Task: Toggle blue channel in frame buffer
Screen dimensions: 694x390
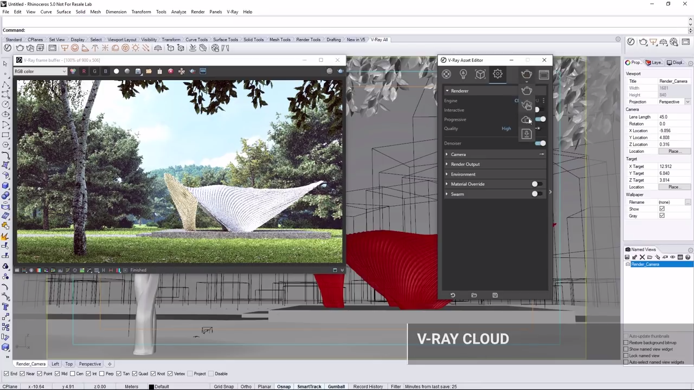Action: point(105,71)
